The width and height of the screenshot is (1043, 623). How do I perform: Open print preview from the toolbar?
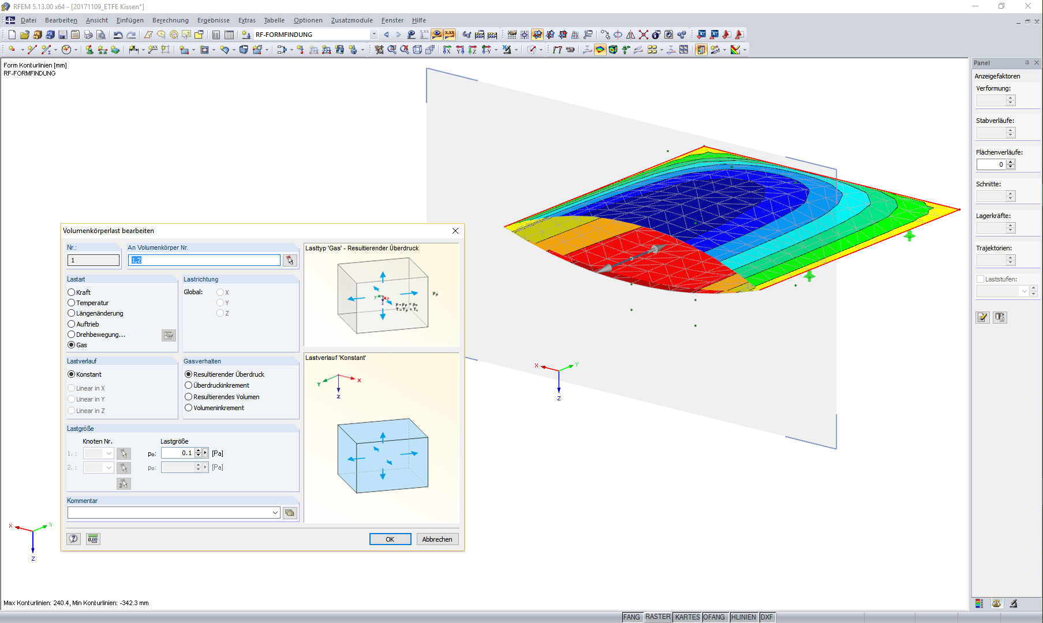[100, 35]
